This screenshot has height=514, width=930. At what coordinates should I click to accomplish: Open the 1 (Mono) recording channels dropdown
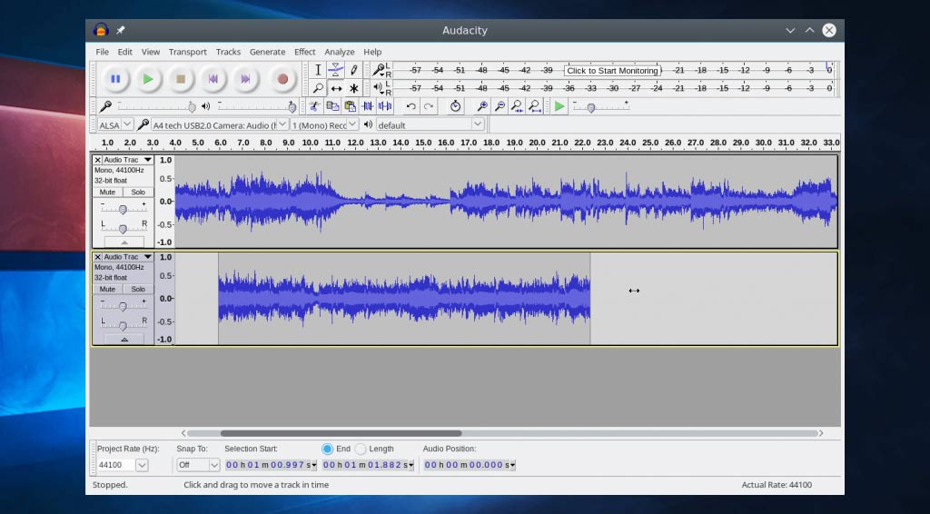pyautogui.click(x=325, y=124)
